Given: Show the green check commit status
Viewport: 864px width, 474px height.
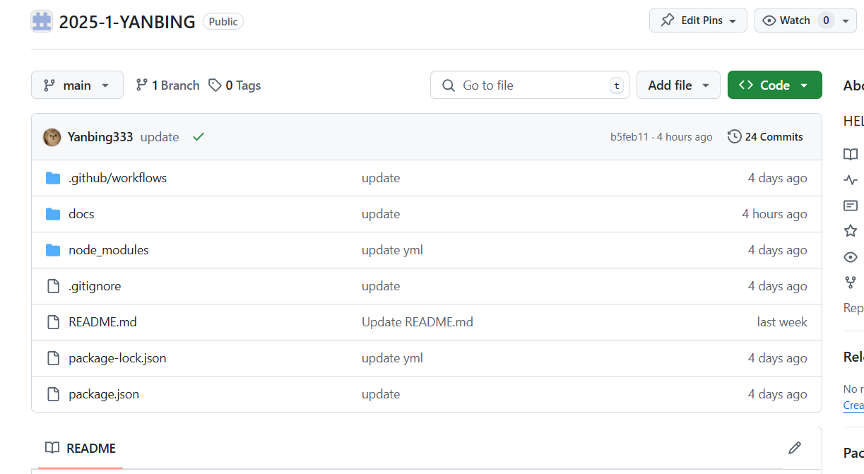Looking at the screenshot, I should click(x=199, y=137).
